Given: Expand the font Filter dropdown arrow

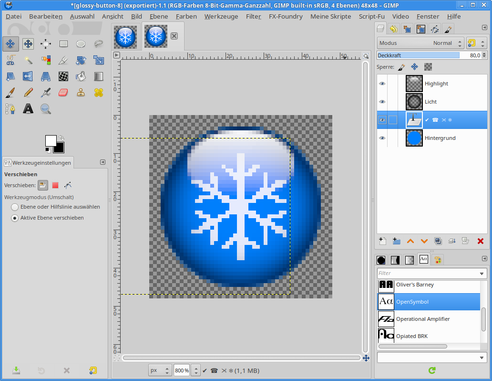Looking at the screenshot, I should tap(482, 274).
